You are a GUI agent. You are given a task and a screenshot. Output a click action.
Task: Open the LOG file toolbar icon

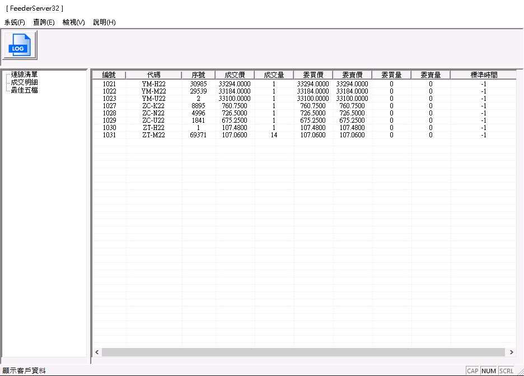(20, 45)
